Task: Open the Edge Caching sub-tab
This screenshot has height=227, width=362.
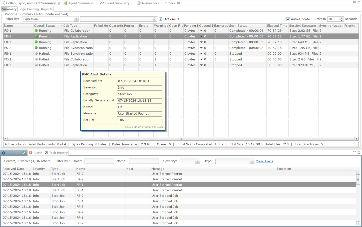Action: pos(29,9)
